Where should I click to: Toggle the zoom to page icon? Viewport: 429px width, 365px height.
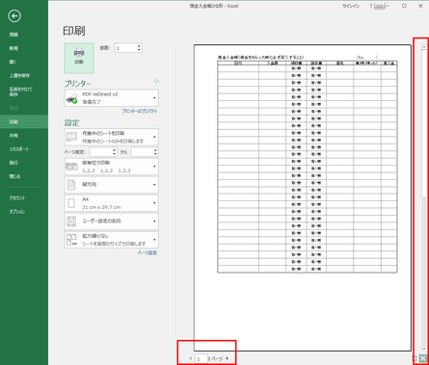423,358
